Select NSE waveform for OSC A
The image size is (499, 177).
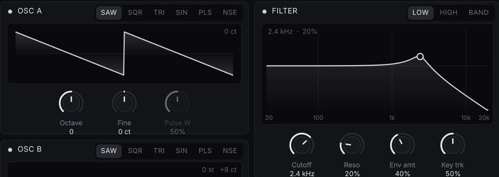230,12
